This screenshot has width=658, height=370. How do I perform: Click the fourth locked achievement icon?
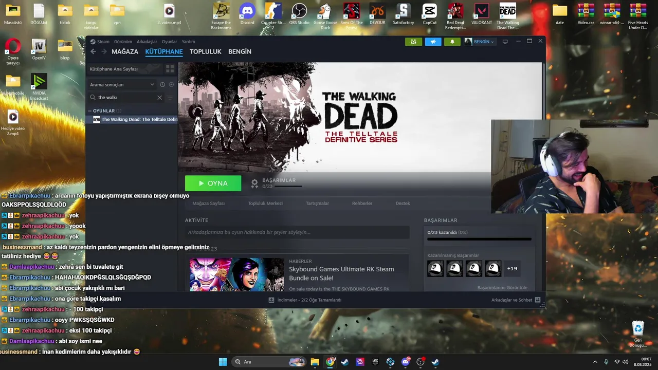[493, 268]
